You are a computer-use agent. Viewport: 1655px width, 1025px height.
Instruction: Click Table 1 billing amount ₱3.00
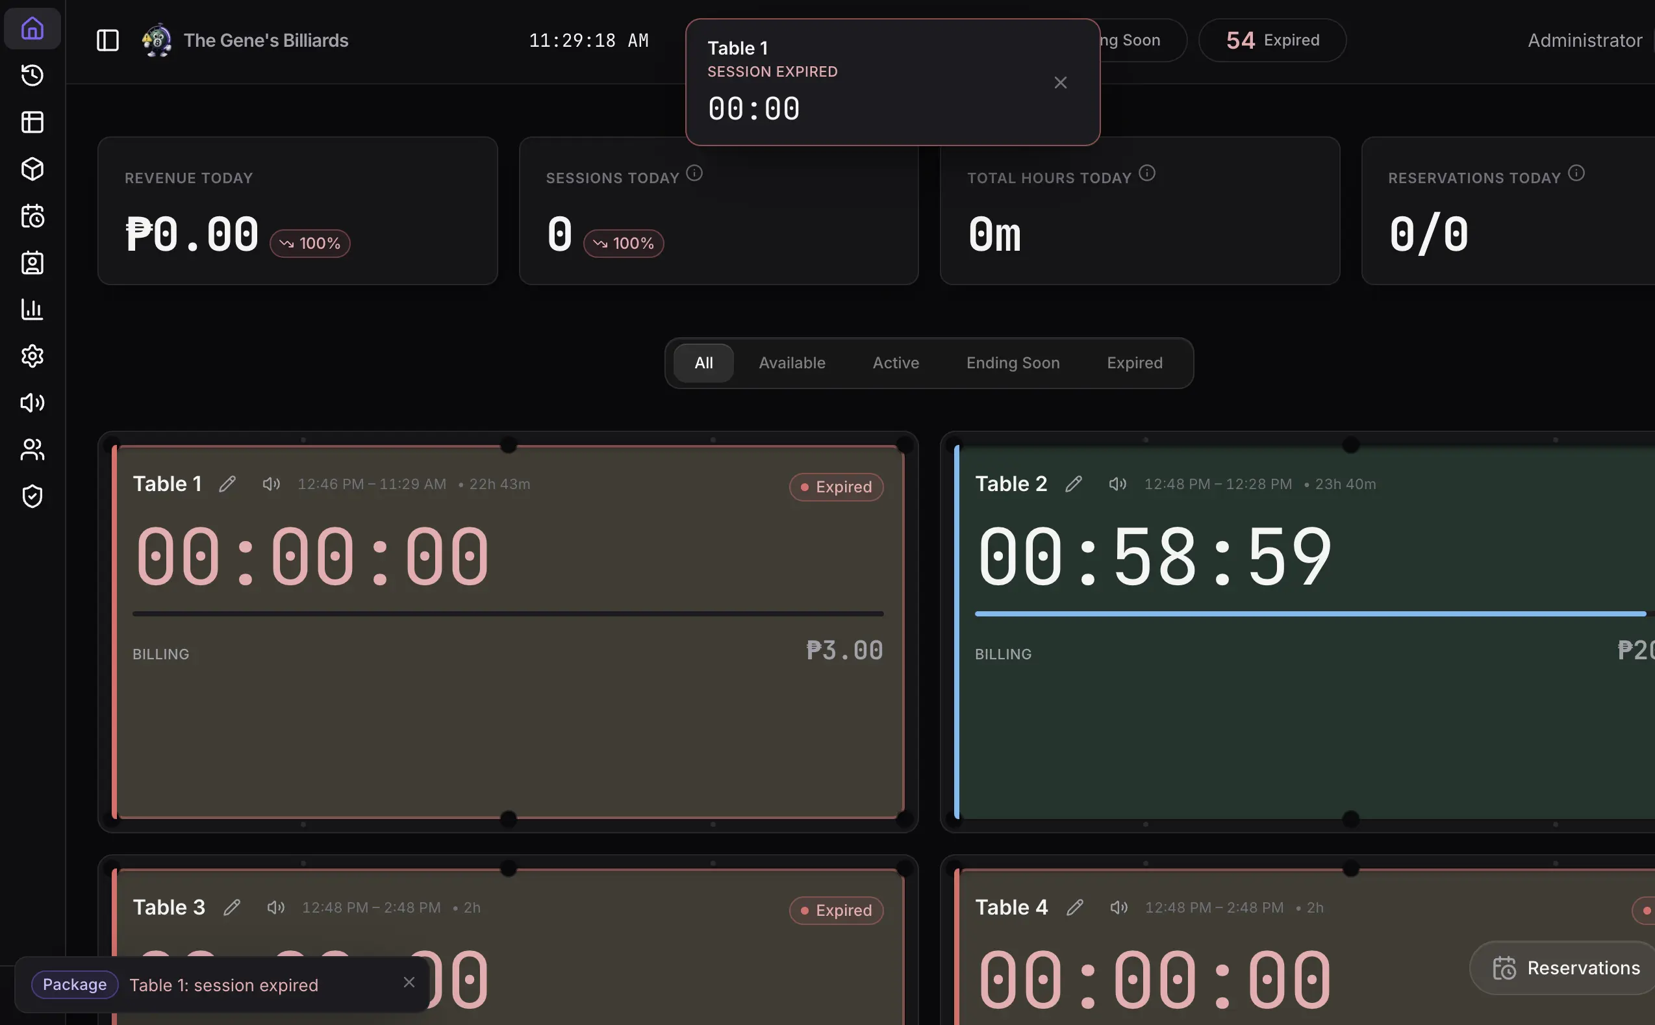tap(844, 650)
